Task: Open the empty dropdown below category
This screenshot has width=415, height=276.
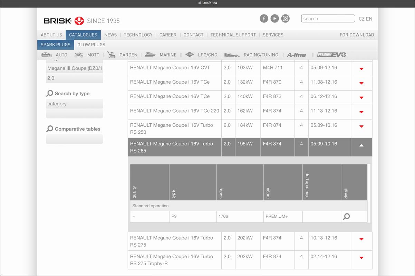Action: (x=75, y=114)
